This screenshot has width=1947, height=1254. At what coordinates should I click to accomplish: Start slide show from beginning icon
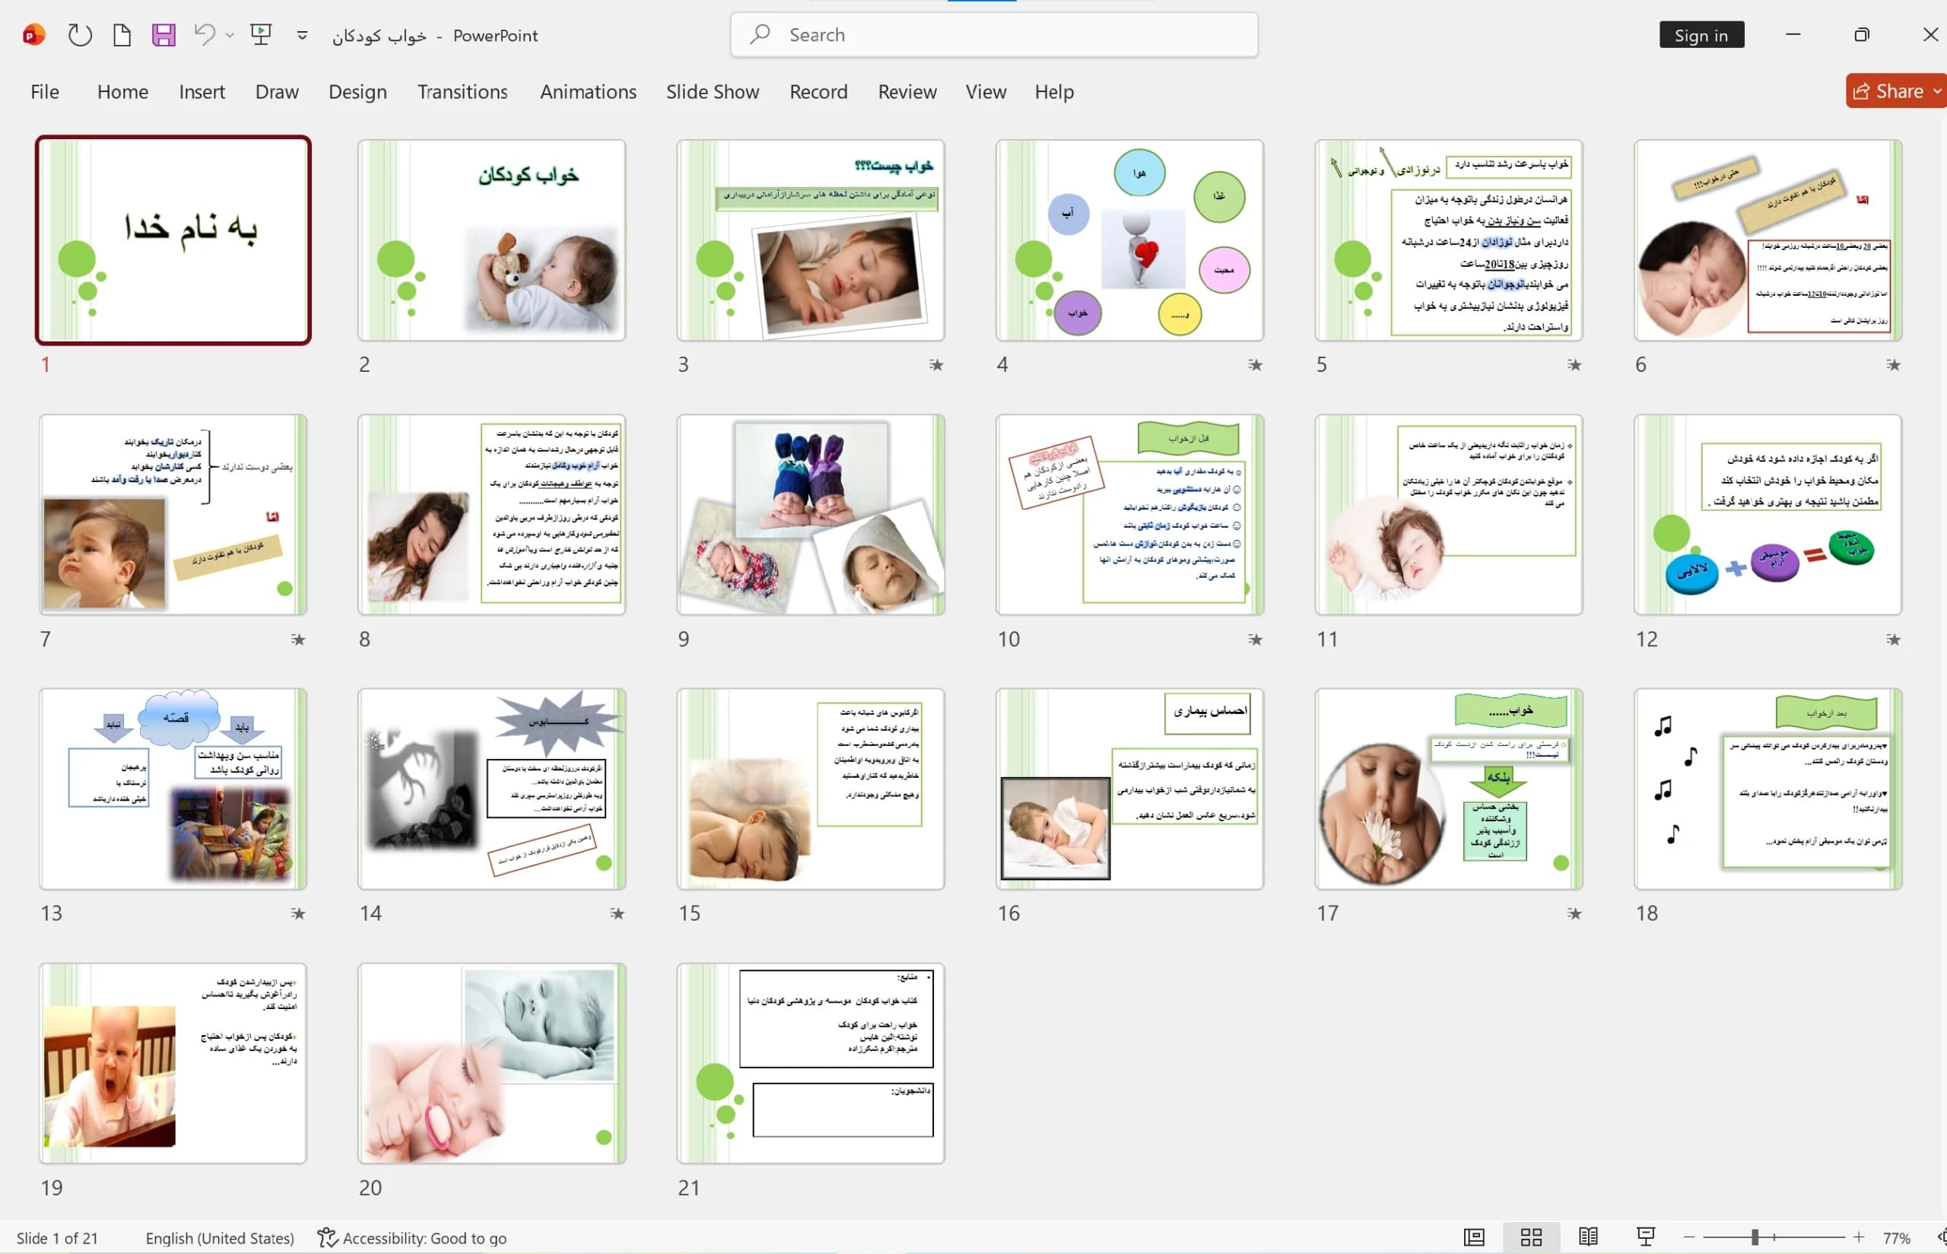[x=261, y=34]
